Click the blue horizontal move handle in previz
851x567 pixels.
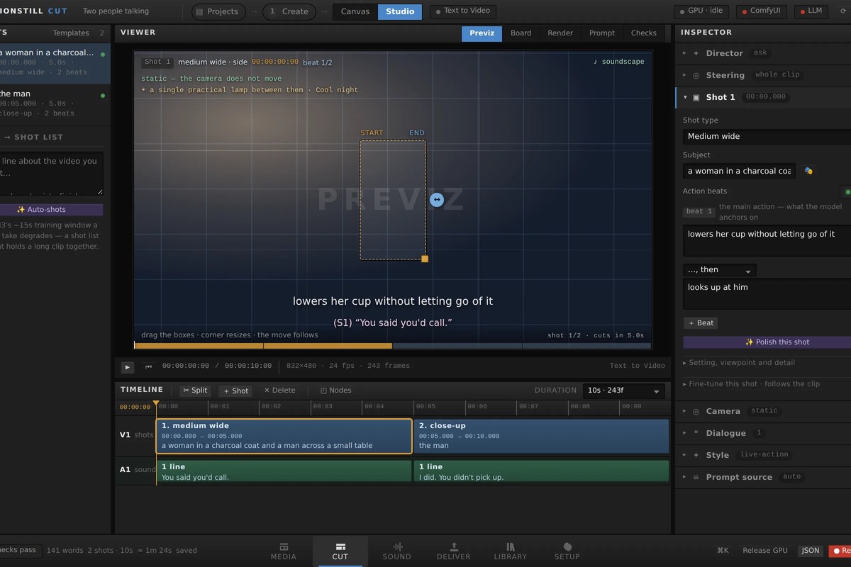[x=437, y=200]
